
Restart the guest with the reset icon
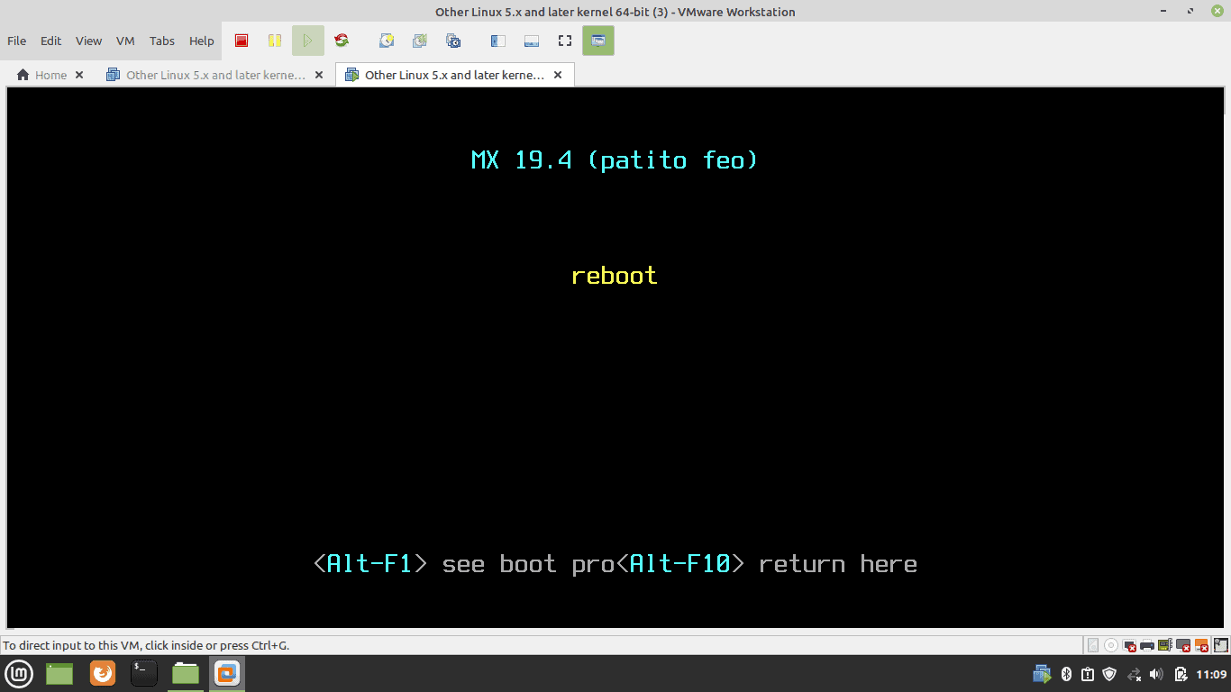pyautogui.click(x=342, y=41)
